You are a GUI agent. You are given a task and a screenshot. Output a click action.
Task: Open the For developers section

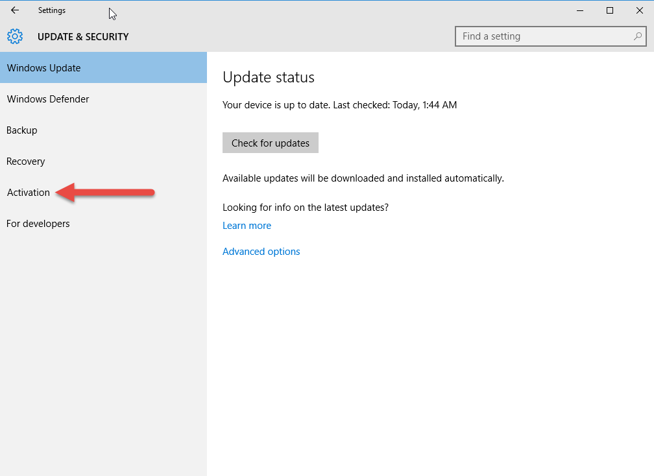(103, 224)
